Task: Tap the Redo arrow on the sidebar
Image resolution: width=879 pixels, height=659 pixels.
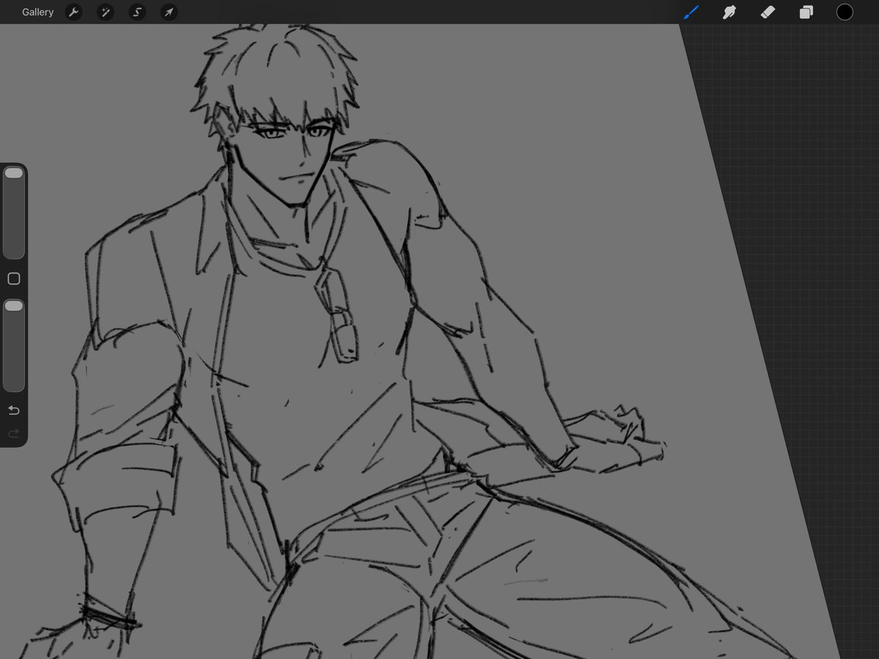Action: coord(13,433)
